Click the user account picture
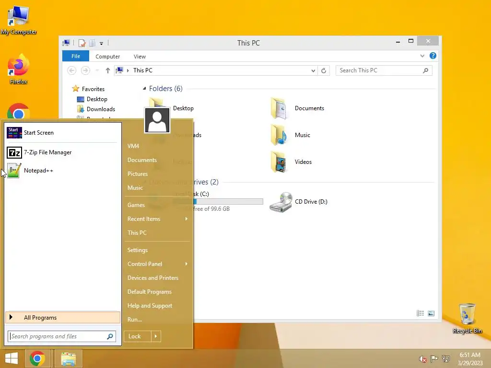This screenshot has height=368, width=491. click(x=157, y=120)
